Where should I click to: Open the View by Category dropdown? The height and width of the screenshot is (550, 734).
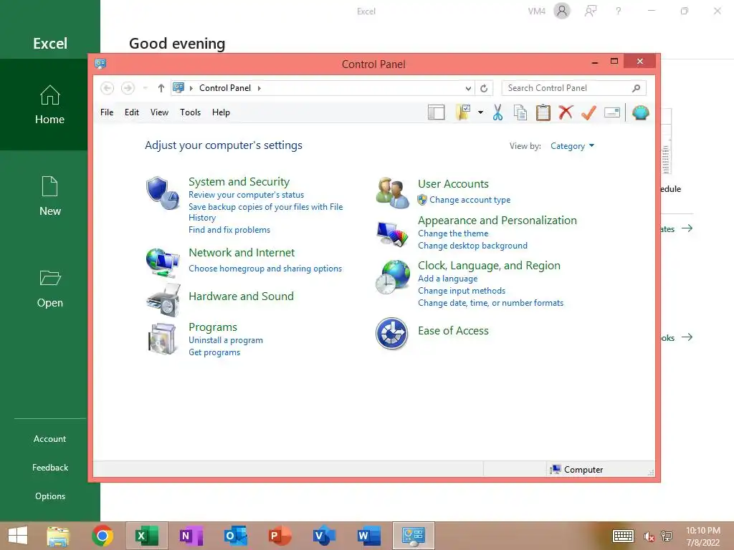coord(572,146)
